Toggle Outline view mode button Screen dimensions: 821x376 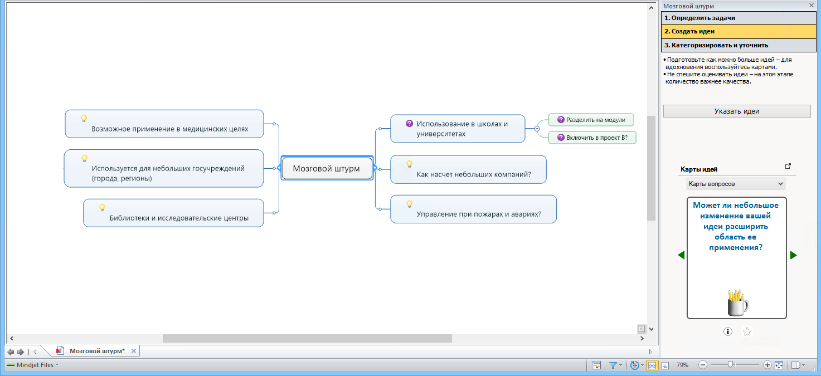click(x=665, y=365)
